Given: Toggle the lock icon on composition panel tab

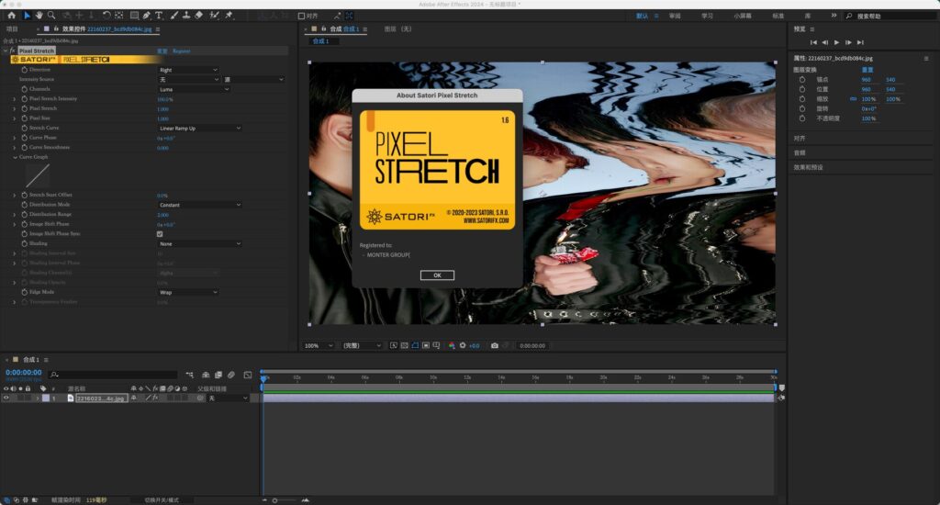Looking at the screenshot, I should pyautogui.click(x=323, y=28).
